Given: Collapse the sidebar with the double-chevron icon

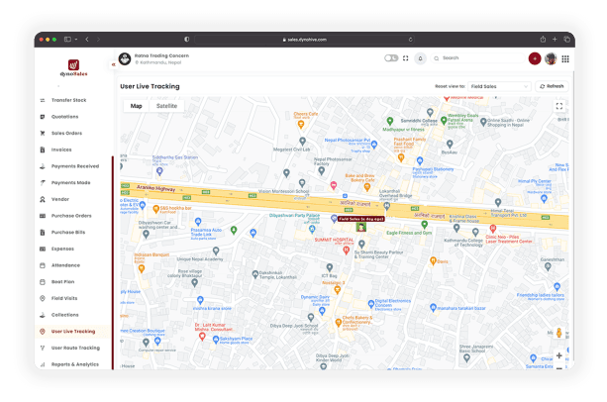Looking at the screenshot, I should (x=113, y=64).
